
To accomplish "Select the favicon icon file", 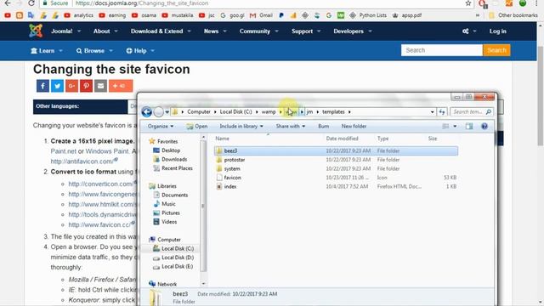I will tap(232, 178).
